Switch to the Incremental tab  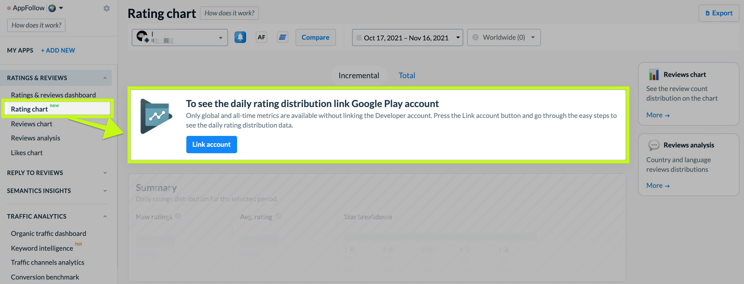click(x=359, y=76)
